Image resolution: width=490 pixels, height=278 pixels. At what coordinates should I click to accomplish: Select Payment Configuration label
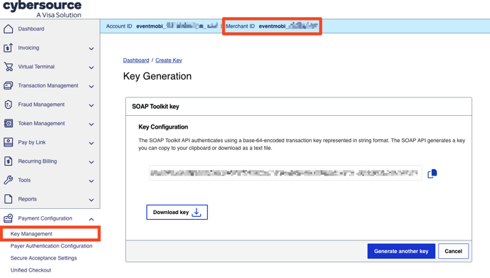45,218
